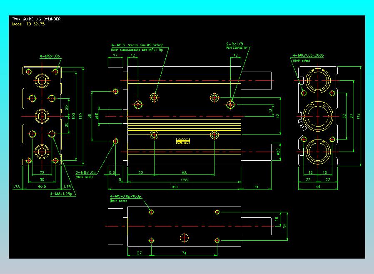
Task: Select the 2-M6x1.0p callout near front view
Action: click(x=85, y=172)
